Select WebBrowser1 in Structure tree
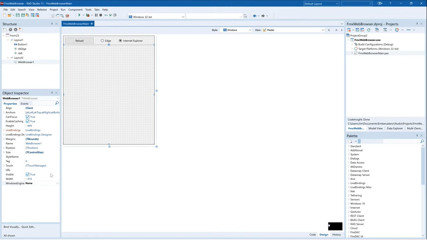 (26, 62)
